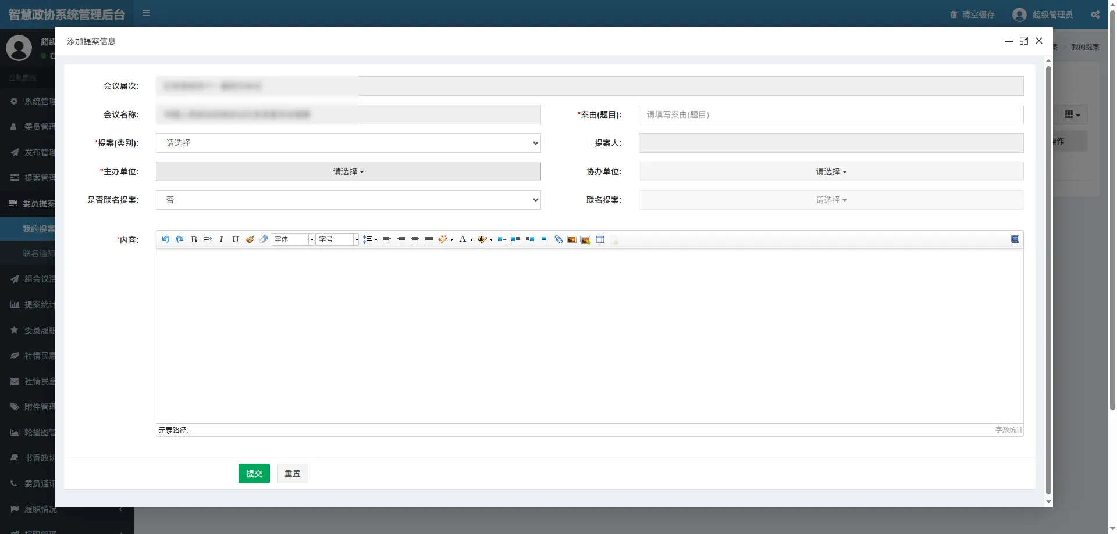This screenshot has height=534, width=1117.
Task: Open the font color picker
Action: point(463,239)
